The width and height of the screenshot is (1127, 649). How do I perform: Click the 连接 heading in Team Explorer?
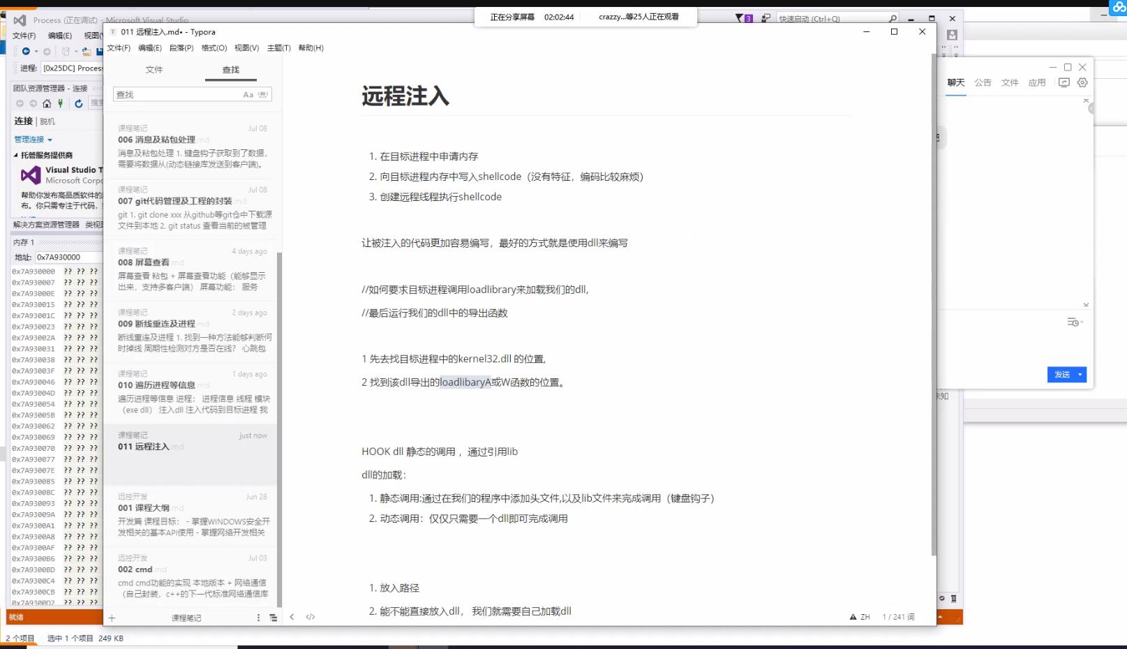point(24,121)
